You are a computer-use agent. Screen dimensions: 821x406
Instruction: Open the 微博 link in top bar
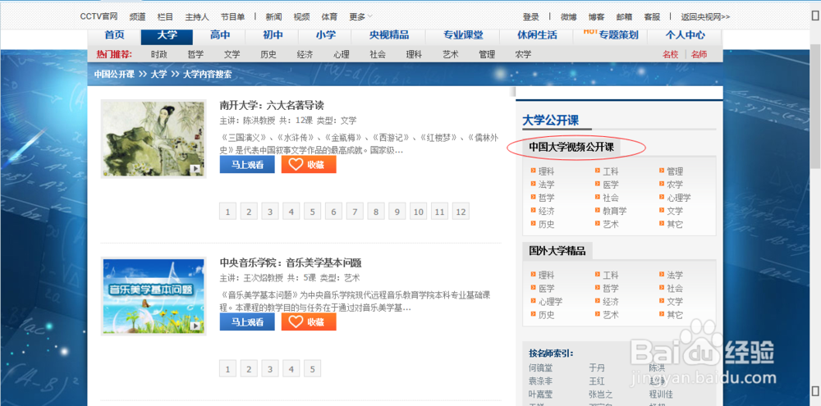click(569, 16)
